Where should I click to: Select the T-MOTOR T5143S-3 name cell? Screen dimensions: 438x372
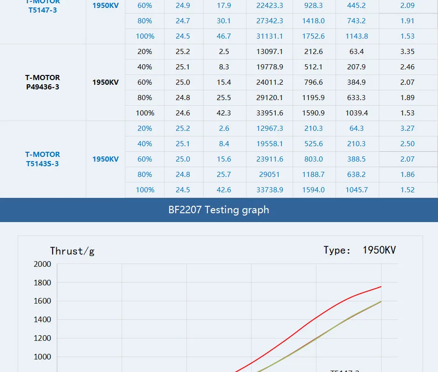[43, 159]
